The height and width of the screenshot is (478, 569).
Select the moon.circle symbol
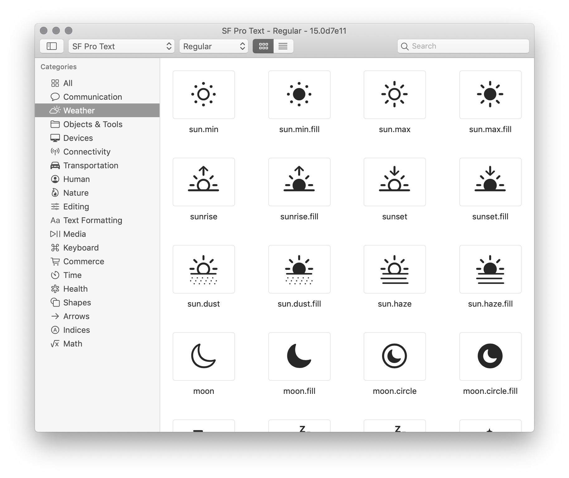tap(394, 356)
